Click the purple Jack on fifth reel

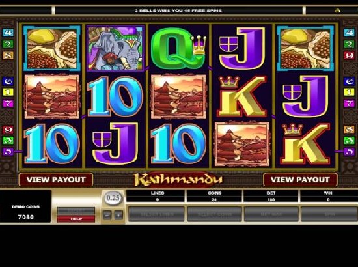305,96
